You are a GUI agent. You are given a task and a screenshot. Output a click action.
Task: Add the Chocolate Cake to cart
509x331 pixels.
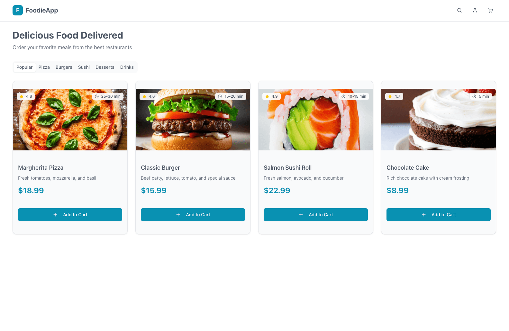tap(438, 215)
